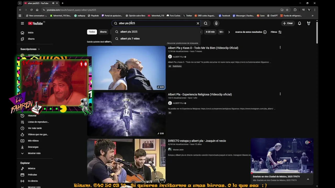
Task: Open the Twitter bookmark
Action: pos(187,16)
